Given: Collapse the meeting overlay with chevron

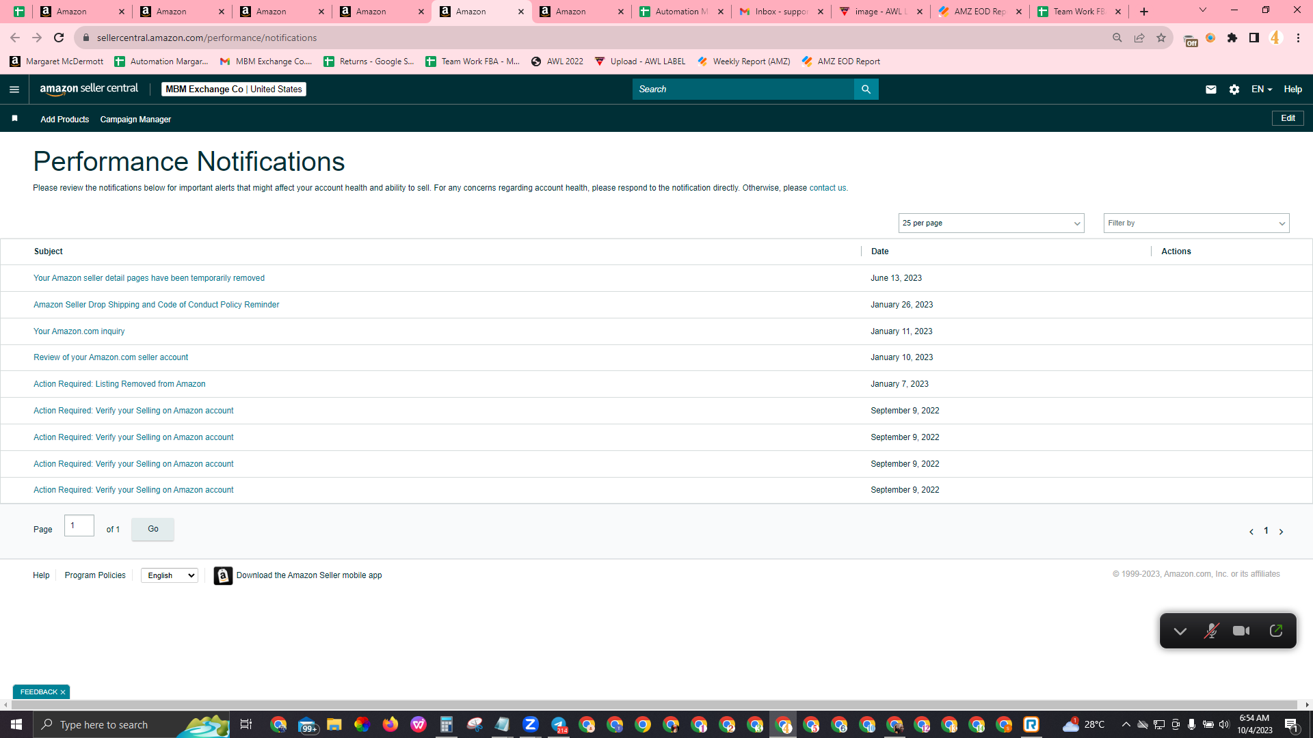Looking at the screenshot, I should [x=1180, y=631].
